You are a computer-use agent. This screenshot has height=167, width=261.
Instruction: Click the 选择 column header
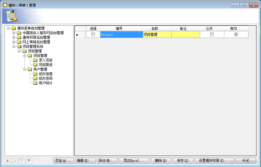pyautogui.click(x=93, y=28)
